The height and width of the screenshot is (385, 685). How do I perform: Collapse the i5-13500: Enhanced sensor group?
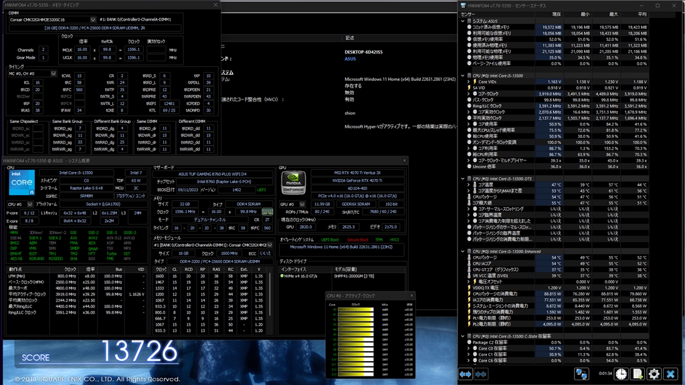click(x=463, y=251)
